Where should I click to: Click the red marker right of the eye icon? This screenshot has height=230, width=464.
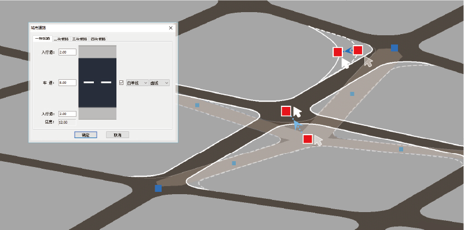[358, 50]
